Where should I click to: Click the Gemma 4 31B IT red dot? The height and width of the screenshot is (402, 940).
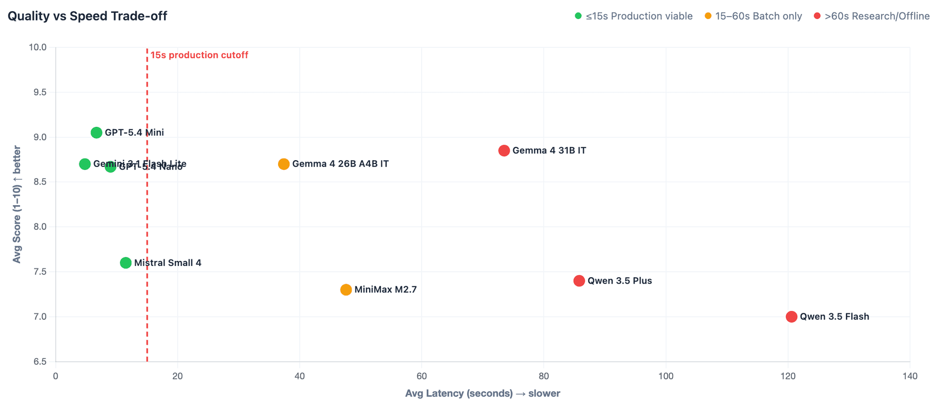(504, 151)
